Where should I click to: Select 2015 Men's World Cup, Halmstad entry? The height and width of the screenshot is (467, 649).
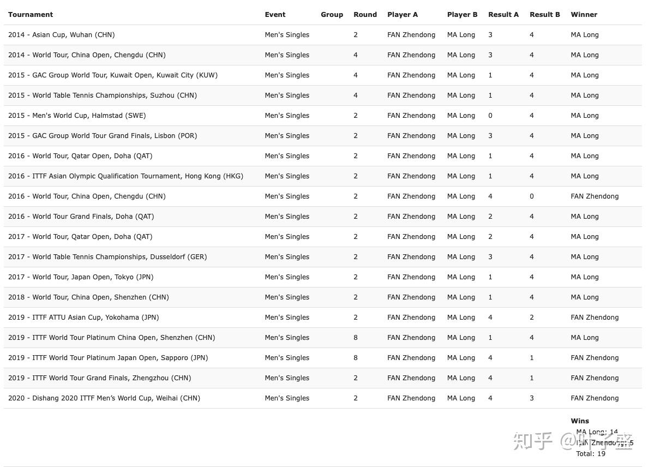(323, 116)
